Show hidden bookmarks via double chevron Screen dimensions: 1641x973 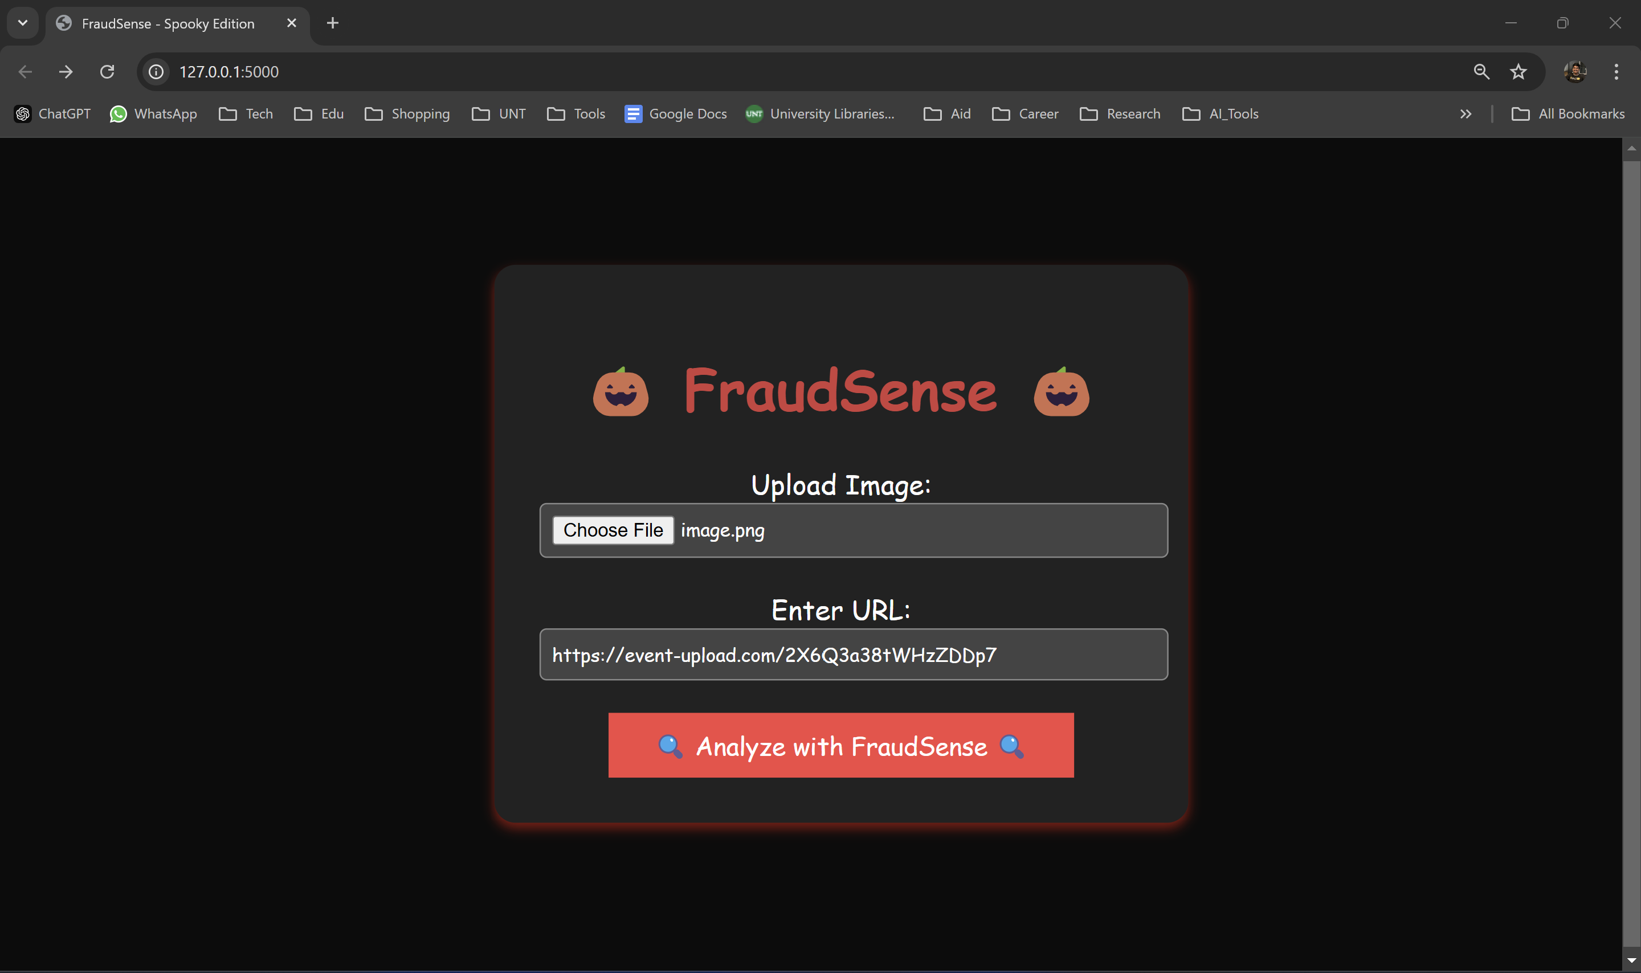tap(1466, 114)
